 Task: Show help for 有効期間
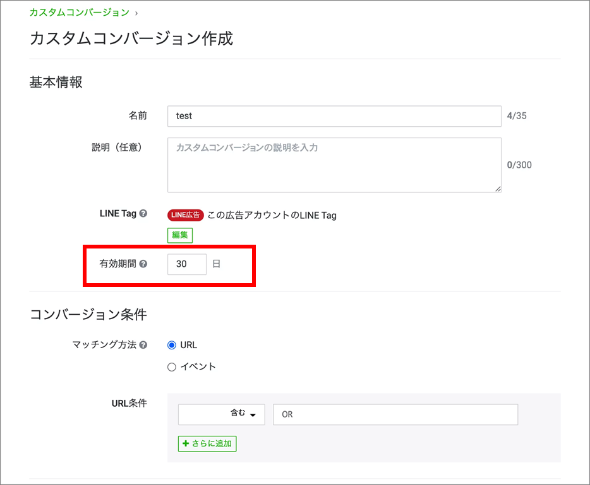pyautogui.click(x=143, y=264)
